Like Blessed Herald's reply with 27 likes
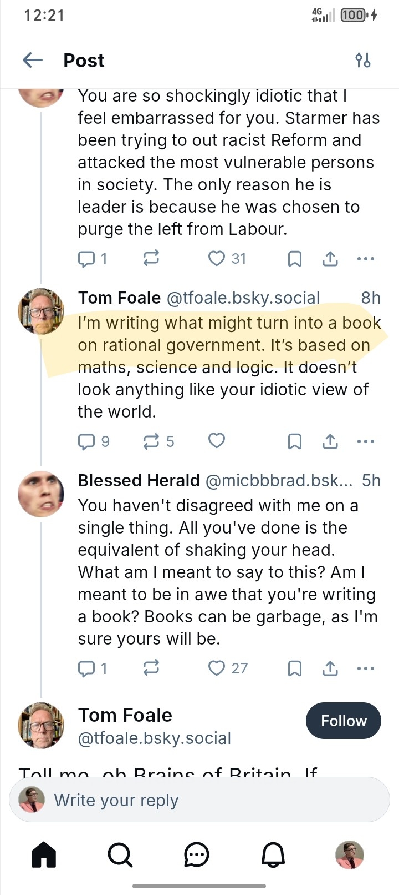The image size is (399, 895). pos(217,668)
